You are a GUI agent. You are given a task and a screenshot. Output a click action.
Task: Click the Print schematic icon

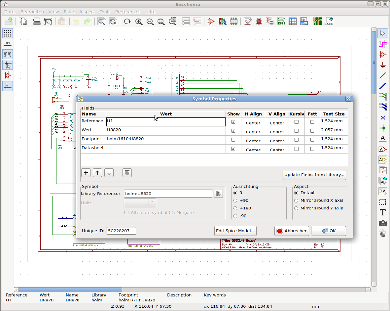click(37, 22)
